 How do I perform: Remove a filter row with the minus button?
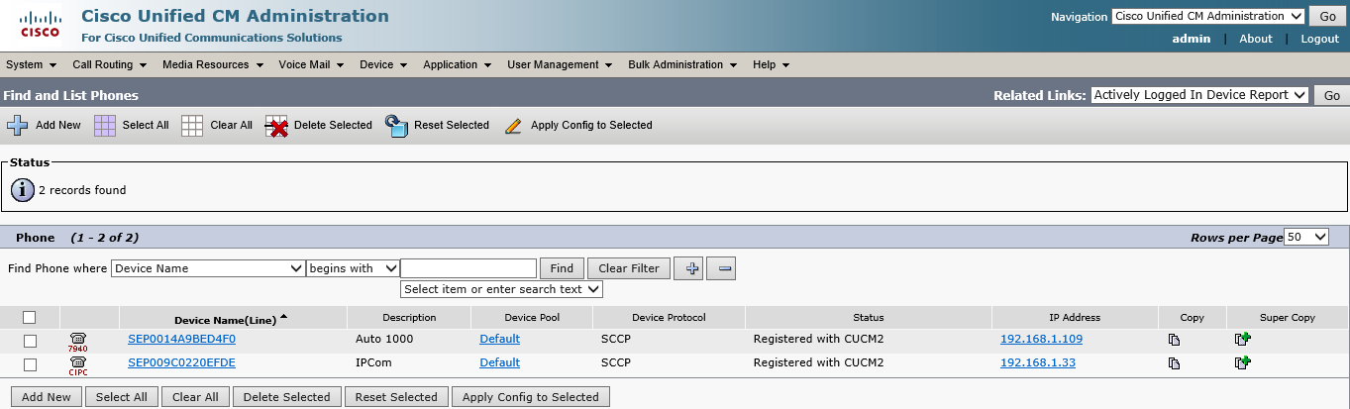tap(720, 268)
